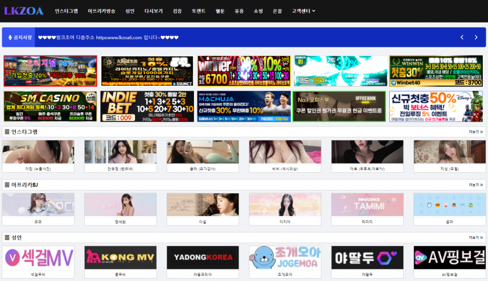The image size is (488, 281).
Task: Show next notice with right chevron
Action: (476, 37)
